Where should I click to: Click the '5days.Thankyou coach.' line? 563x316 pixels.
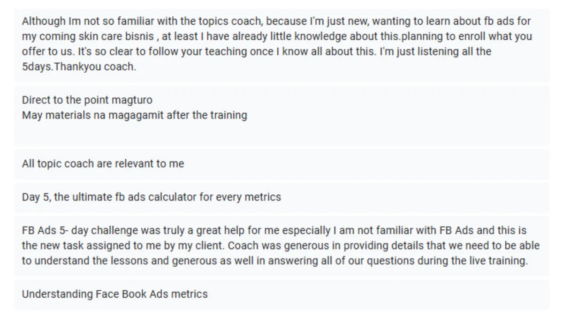(79, 66)
